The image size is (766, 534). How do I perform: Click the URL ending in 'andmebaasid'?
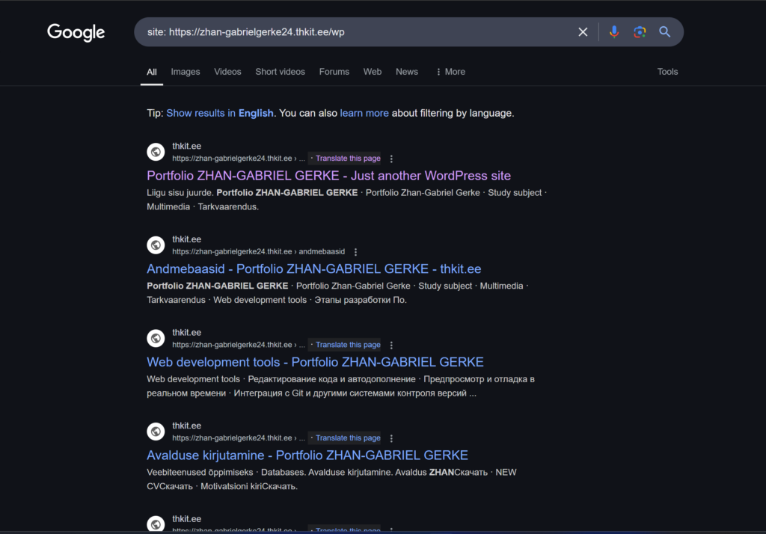[x=258, y=251]
